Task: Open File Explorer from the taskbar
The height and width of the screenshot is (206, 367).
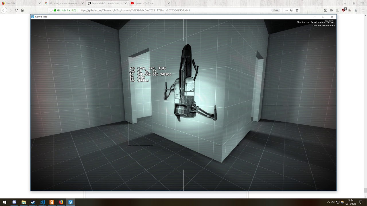Action: pos(24,202)
